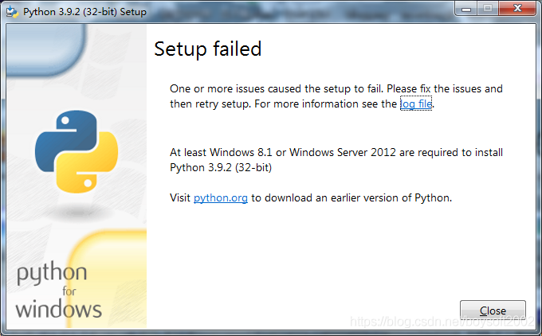Viewport: 542px width, 336px height.
Task: Click the "Python 3.9.2 (32-bit) Setup" title text
Action: tap(84, 12)
